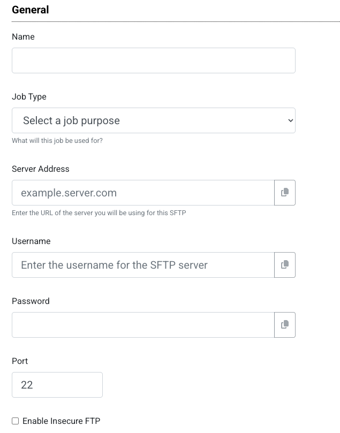Click into the example.server.com address field
Image resolution: width=340 pixels, height=433 pixels.
tap(143, 193)
